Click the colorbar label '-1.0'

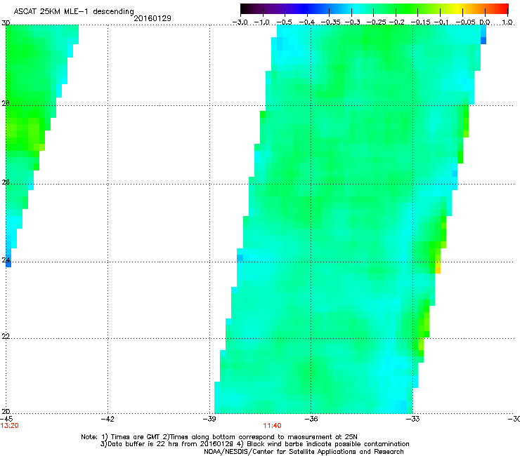pyautogui.click(x=262, y=22)
